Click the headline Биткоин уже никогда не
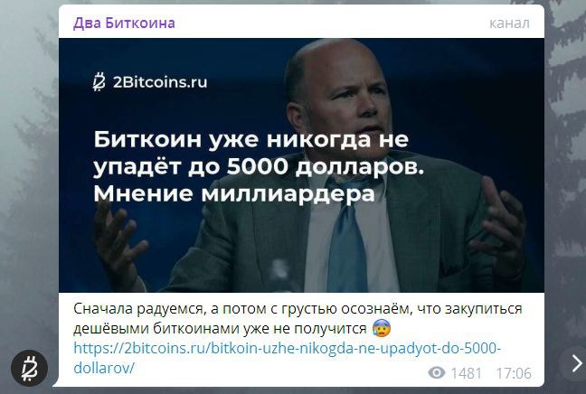This screenshot has height=394, width=586. 251,139
